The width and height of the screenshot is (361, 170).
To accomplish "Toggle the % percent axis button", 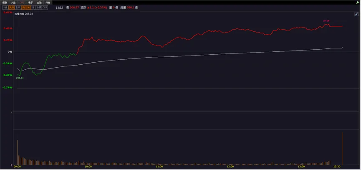I will tap(28, 8).
